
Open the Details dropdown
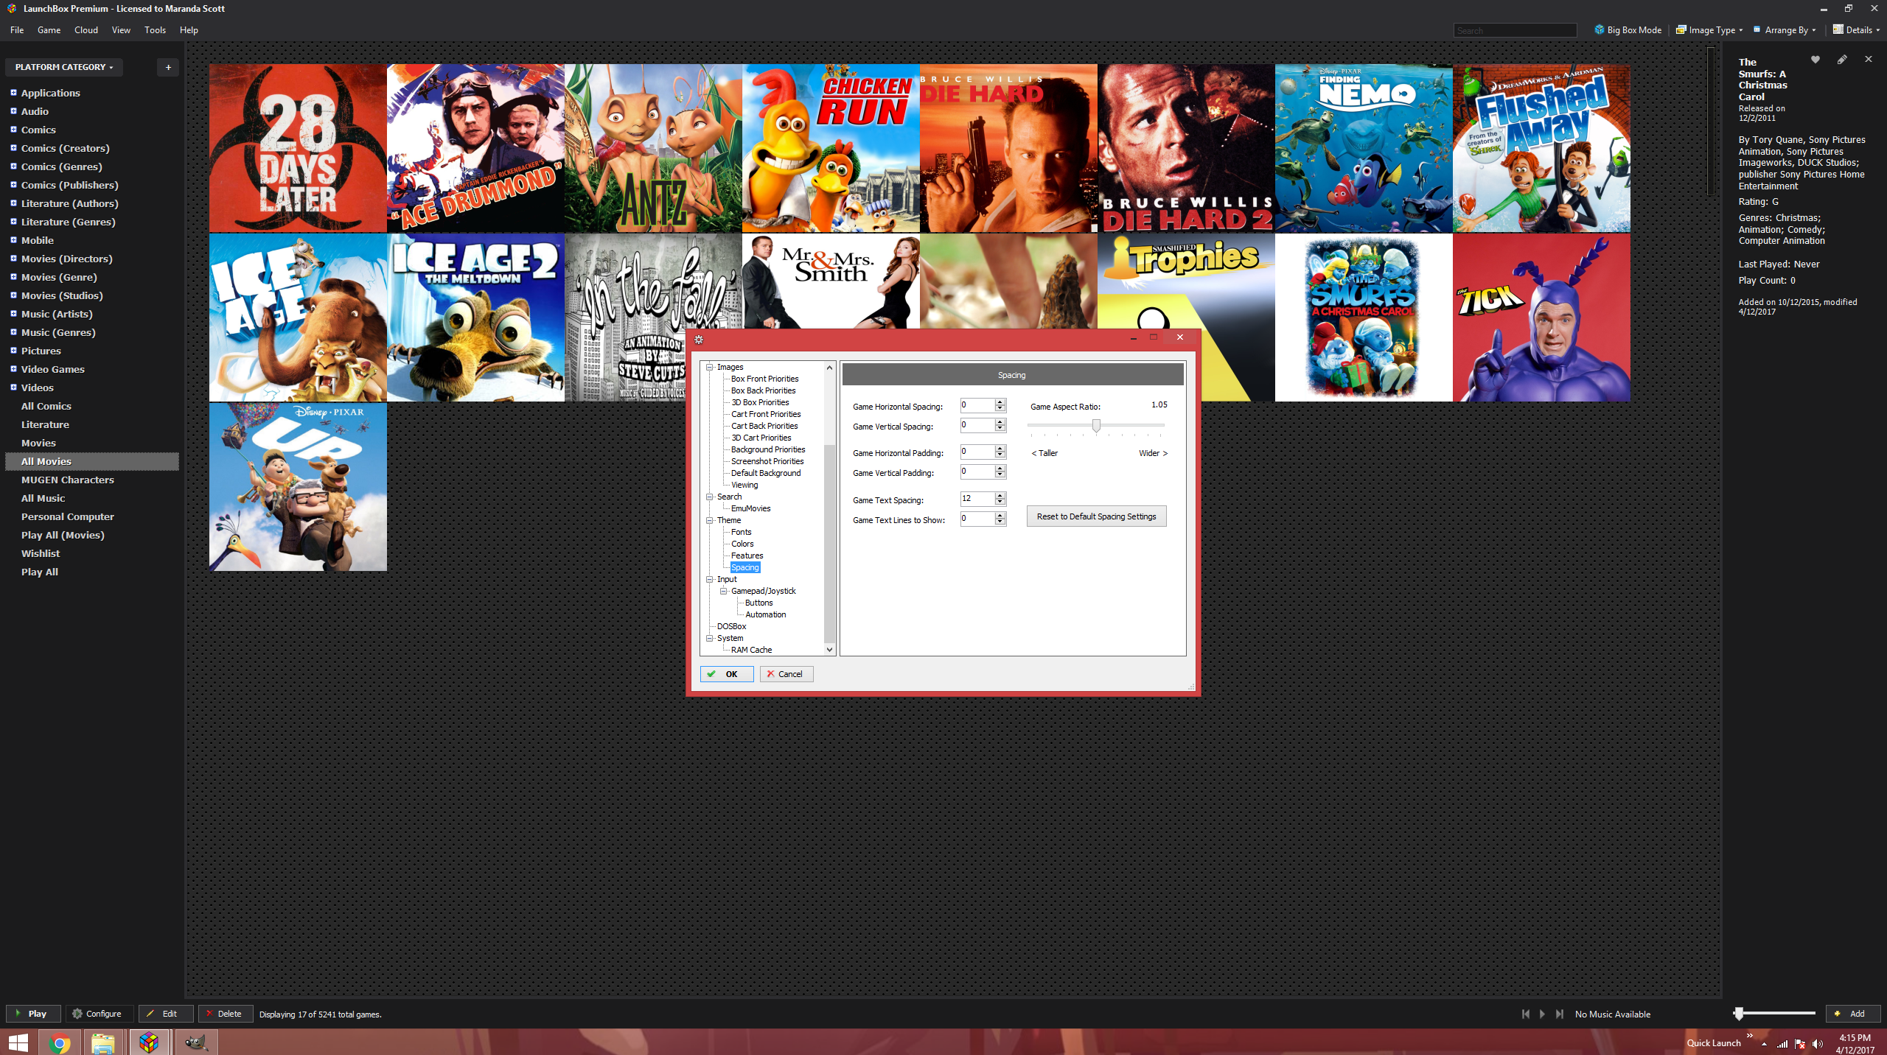[x=1856, y=30]
